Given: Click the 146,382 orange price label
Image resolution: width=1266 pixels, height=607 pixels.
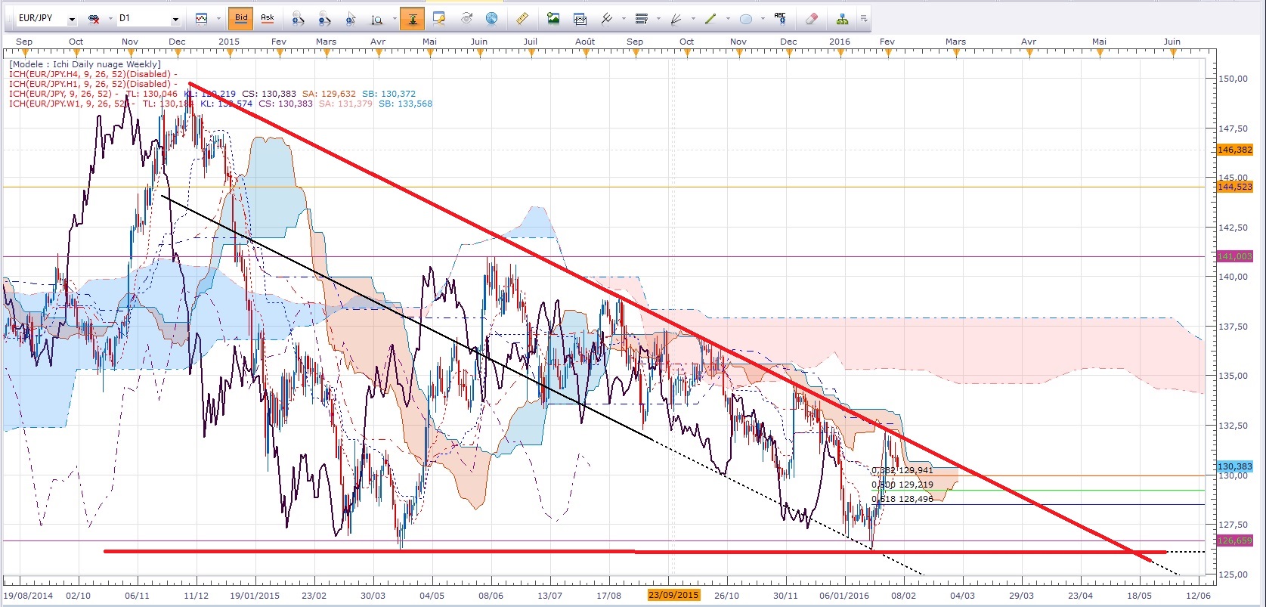Looking at the screenshot, I should (x=1235, y=150).
